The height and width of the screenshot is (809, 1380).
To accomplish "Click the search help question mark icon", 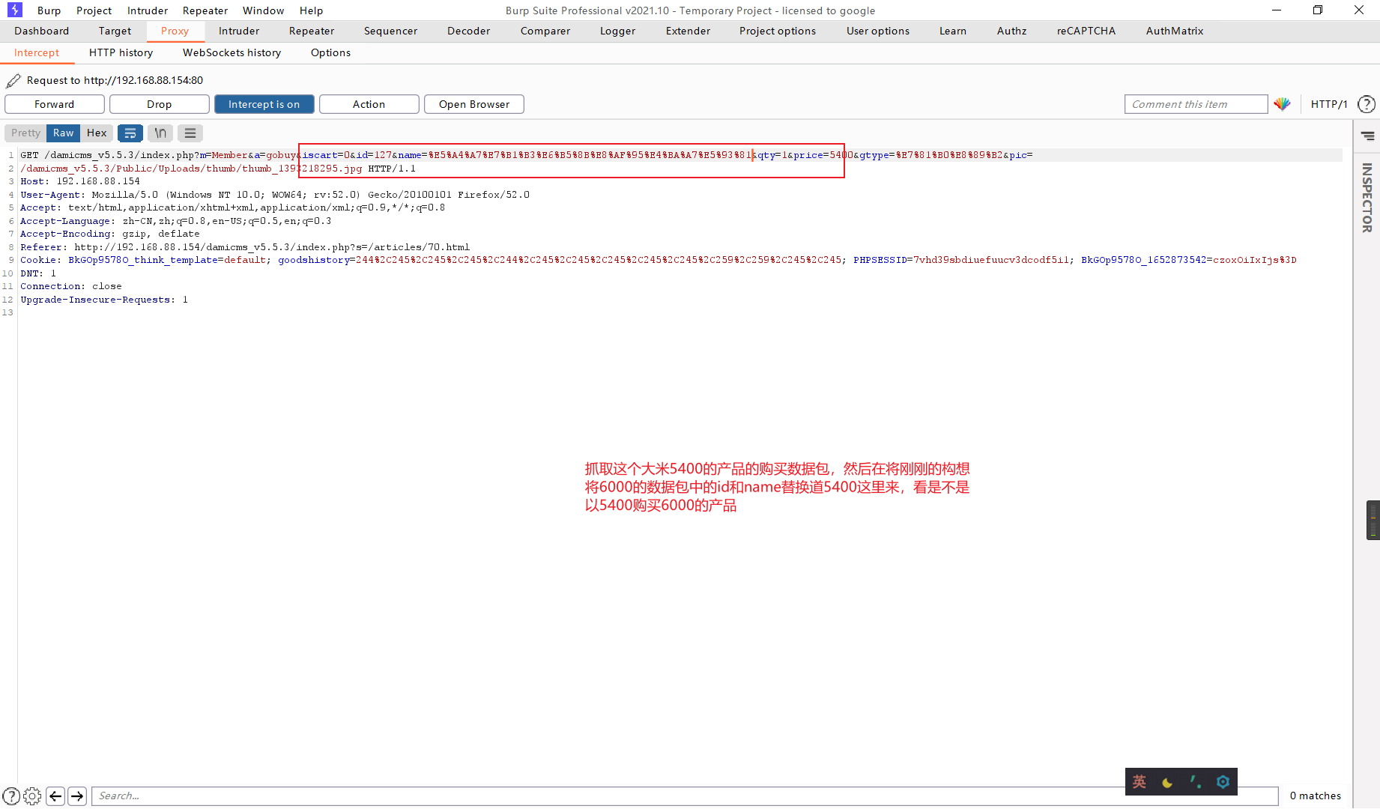I will (x=10, y=796).
